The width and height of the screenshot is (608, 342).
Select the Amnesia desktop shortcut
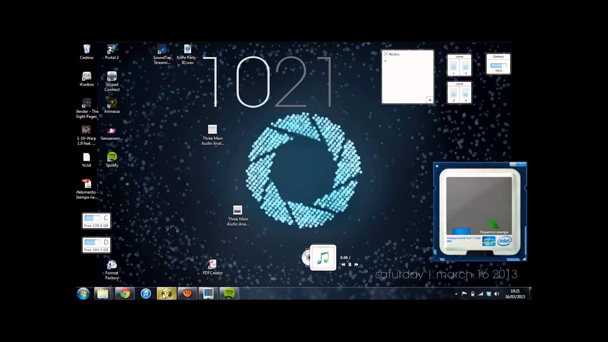coord(112,105)
